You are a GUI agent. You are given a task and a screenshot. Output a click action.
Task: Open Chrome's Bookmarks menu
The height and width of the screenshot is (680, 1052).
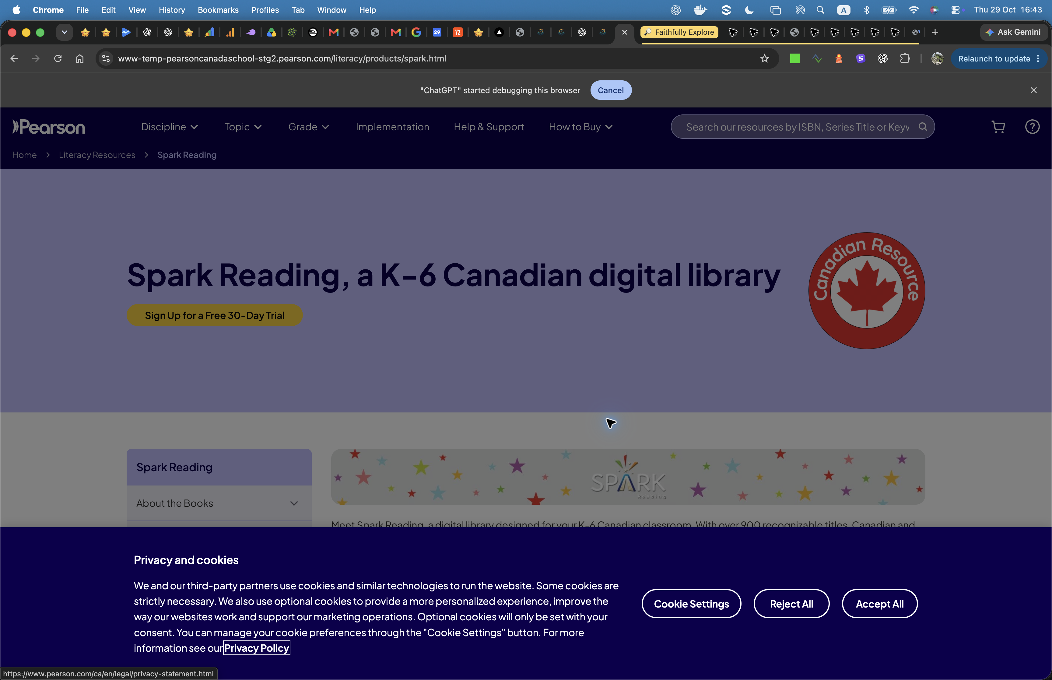(218, 10)
